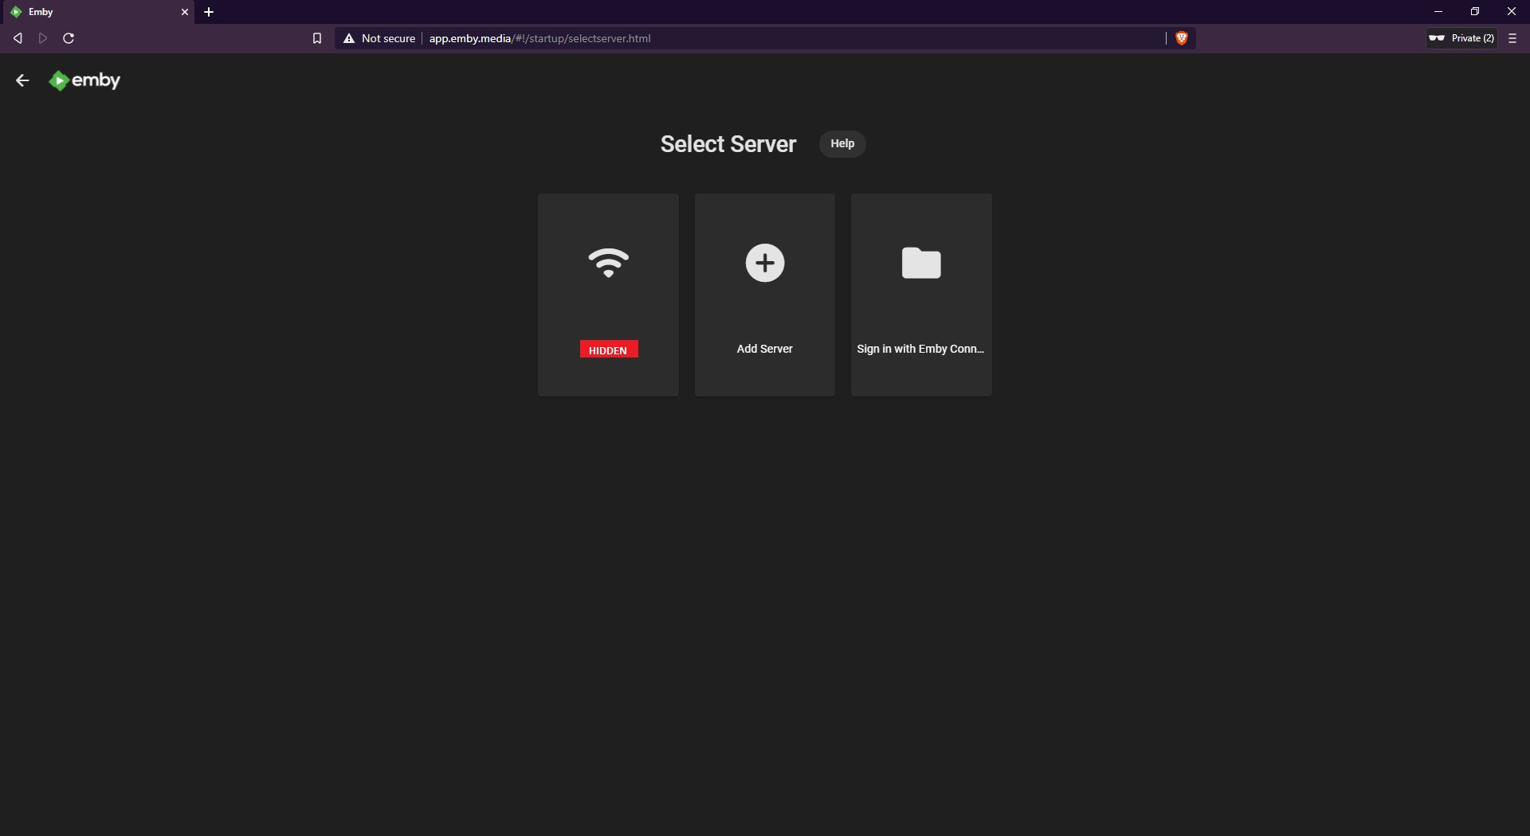Bookmark this page
This screenshot has width=1530, height=836.
coord(316,38)
